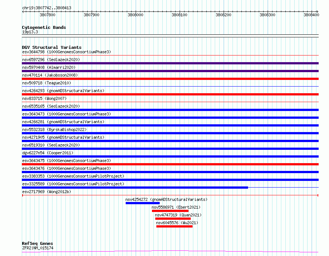
Task: Click the nsv509718 (Teague2010) label
Action: click(47, 83)
